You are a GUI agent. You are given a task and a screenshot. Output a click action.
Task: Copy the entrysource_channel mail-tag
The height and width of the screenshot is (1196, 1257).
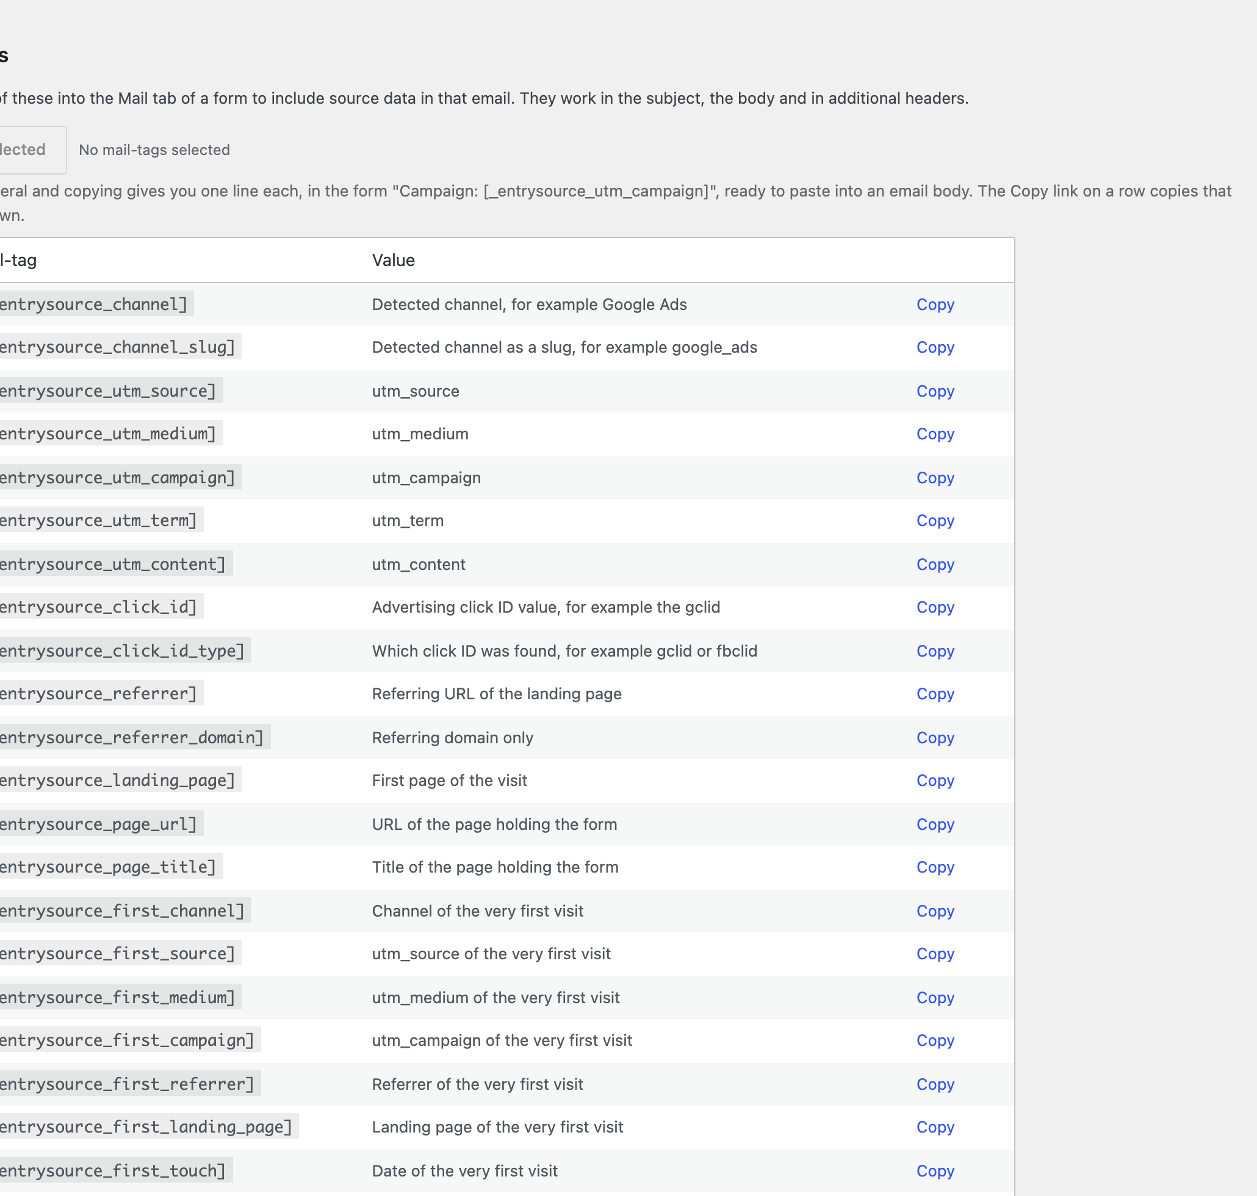[935, 304]
